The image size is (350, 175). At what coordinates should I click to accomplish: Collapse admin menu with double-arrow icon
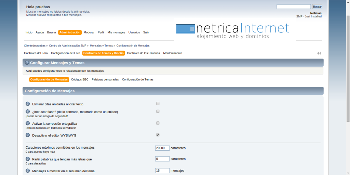(x=319, y=53)
